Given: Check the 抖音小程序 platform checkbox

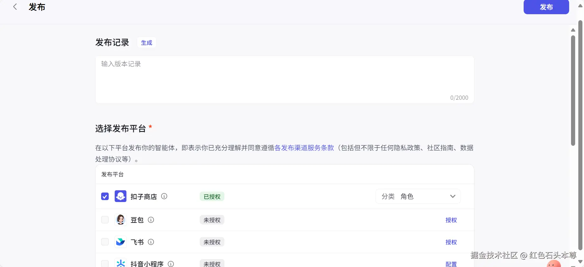Looking at the screenshot, I should point(105,264).
